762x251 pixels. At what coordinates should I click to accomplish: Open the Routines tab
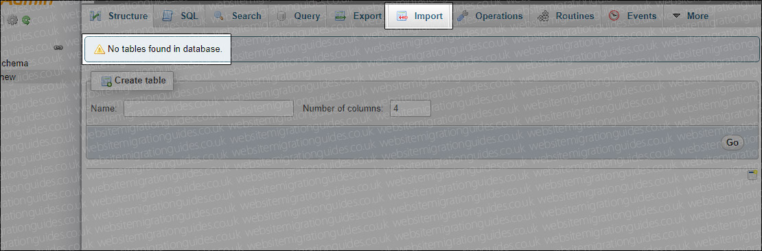(566, 16)
